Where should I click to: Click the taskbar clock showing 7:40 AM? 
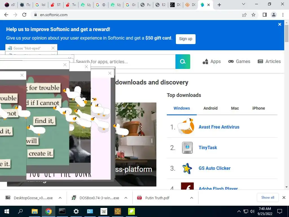265,211
